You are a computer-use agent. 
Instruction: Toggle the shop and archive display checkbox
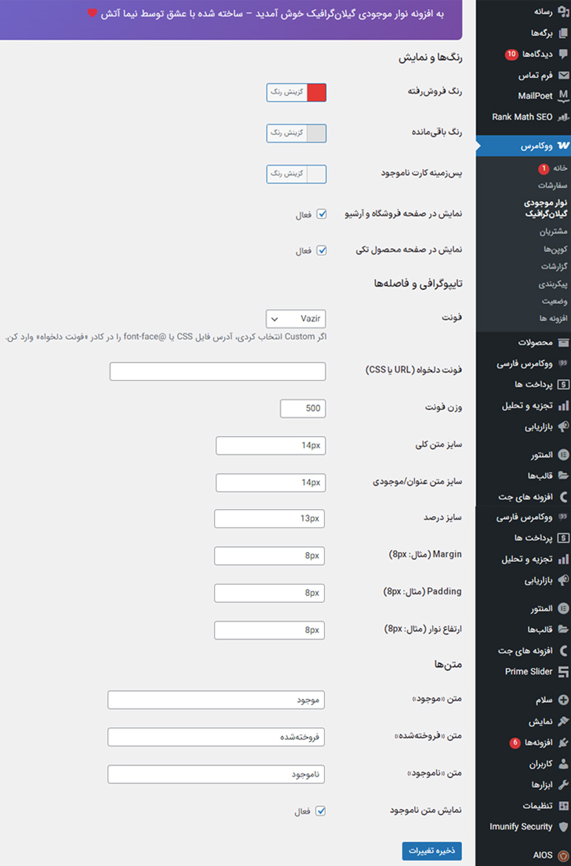pos(321,214)
